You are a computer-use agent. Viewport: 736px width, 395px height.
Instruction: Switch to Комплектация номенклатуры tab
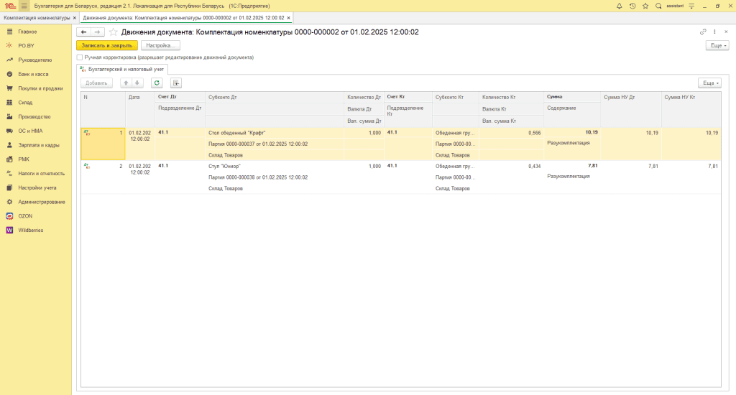(37, 18)
